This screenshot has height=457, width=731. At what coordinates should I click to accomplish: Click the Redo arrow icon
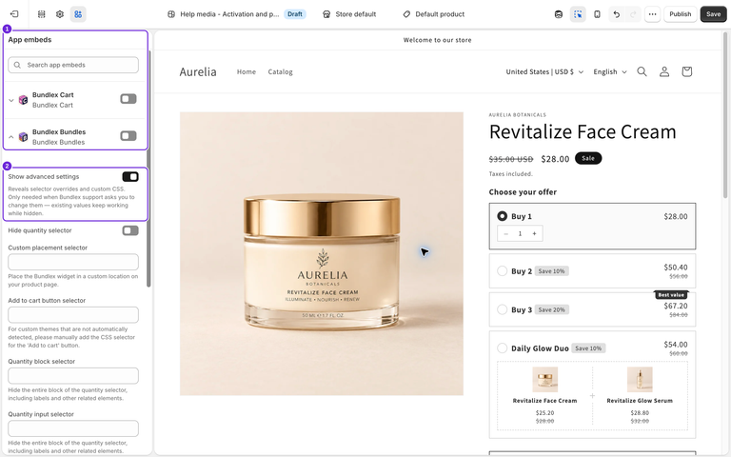(x=633, y=14)
